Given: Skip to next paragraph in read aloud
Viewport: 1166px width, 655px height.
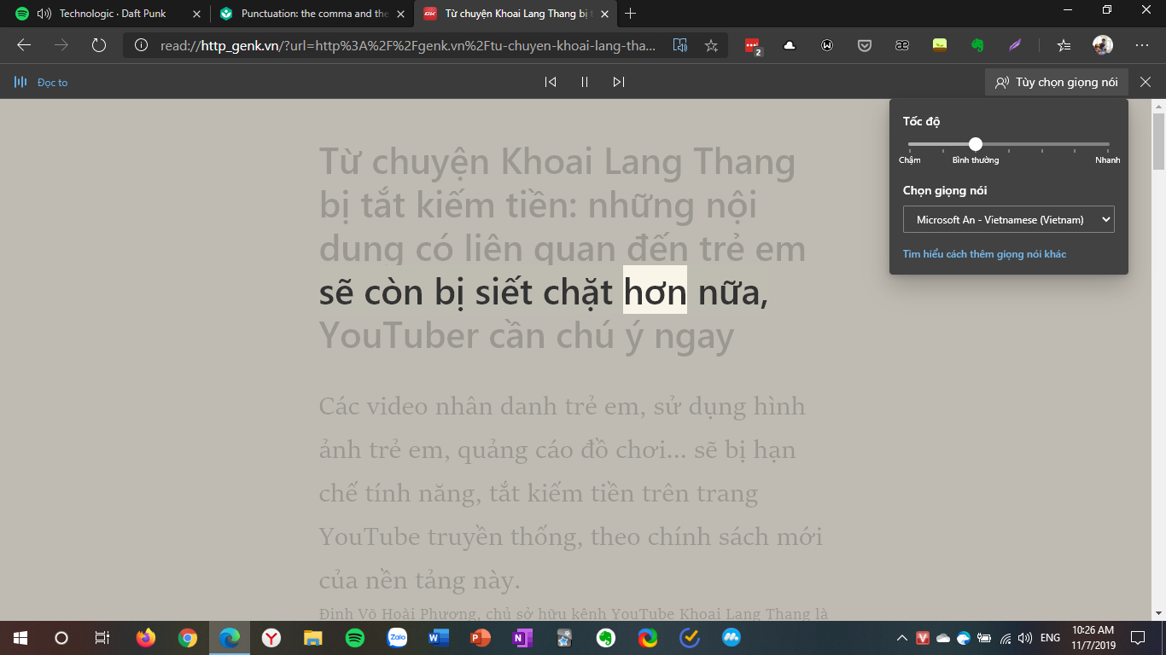Looking at the screenshot, I should [619, 82].
